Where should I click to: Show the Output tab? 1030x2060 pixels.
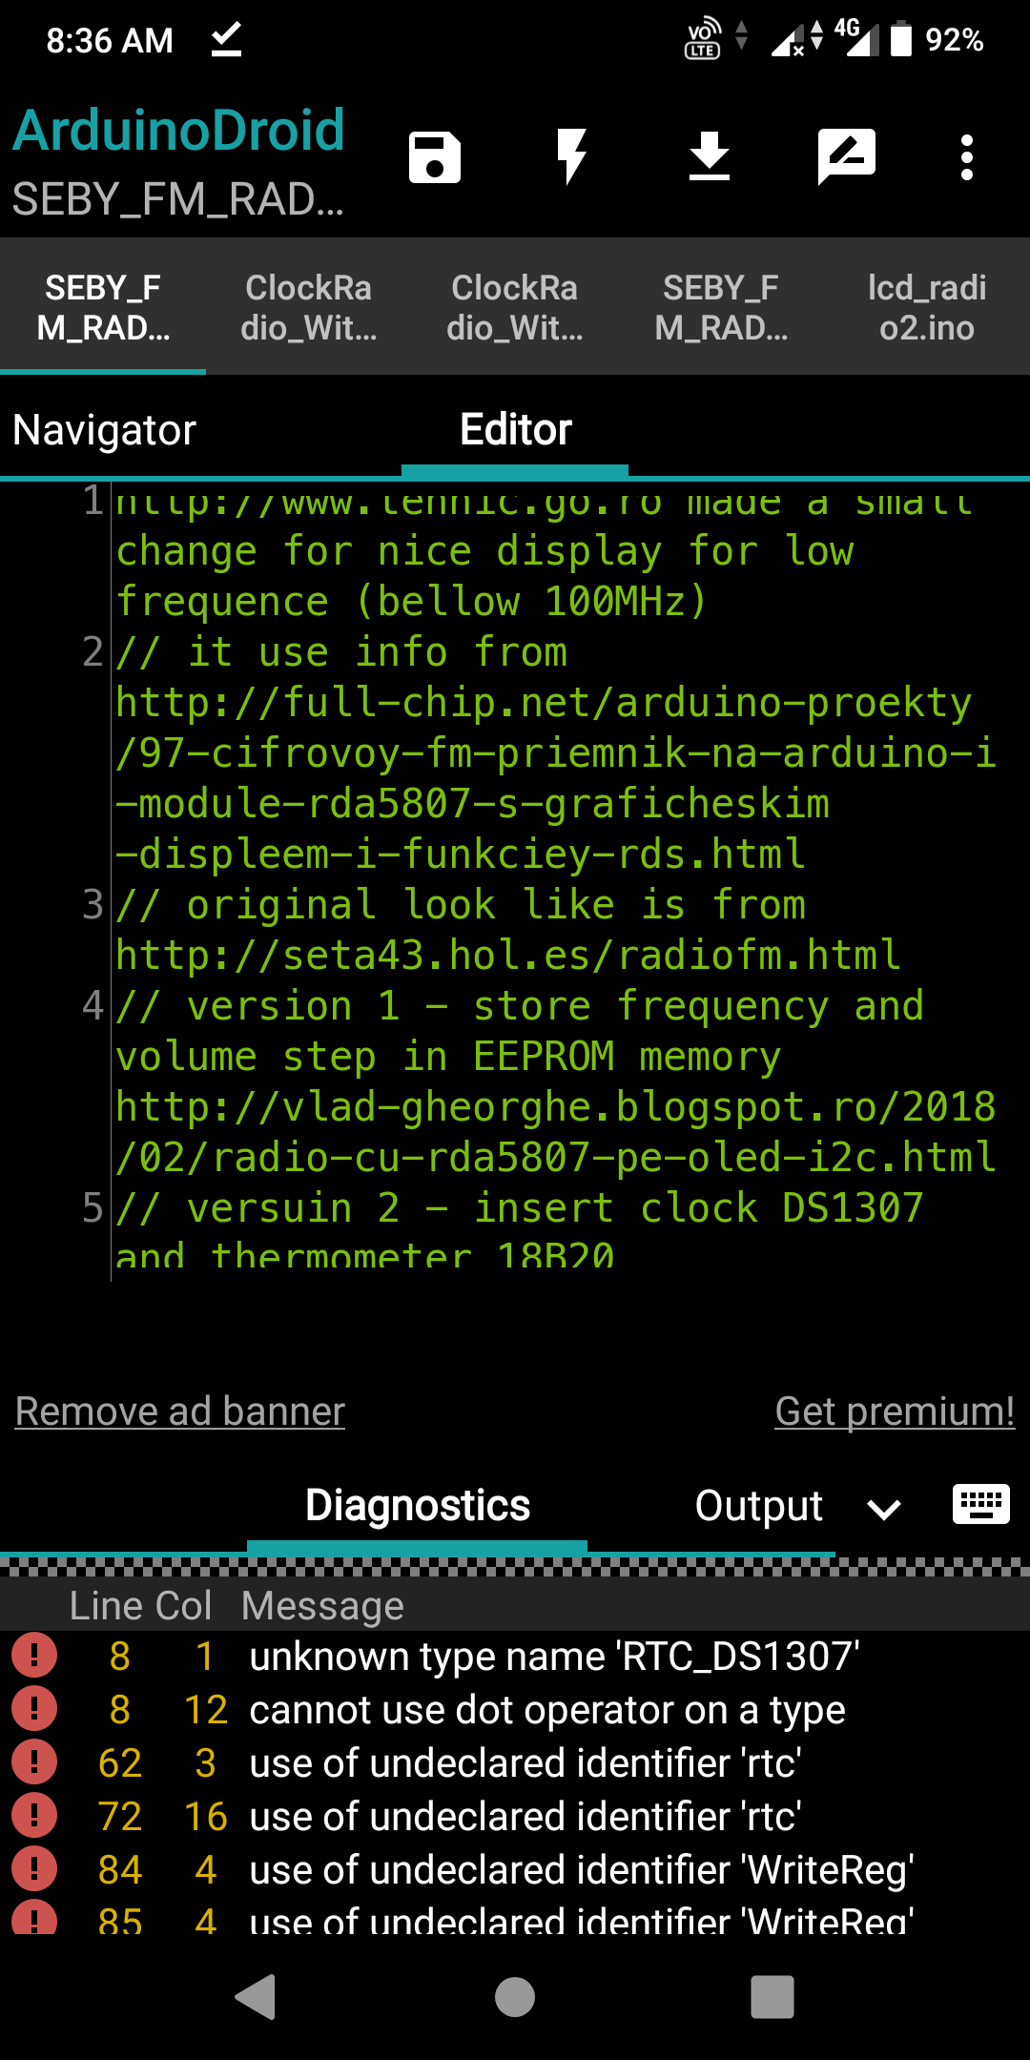(758, 1506)
